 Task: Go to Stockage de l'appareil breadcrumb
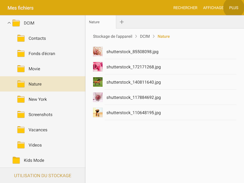click(x=113, y=37)
